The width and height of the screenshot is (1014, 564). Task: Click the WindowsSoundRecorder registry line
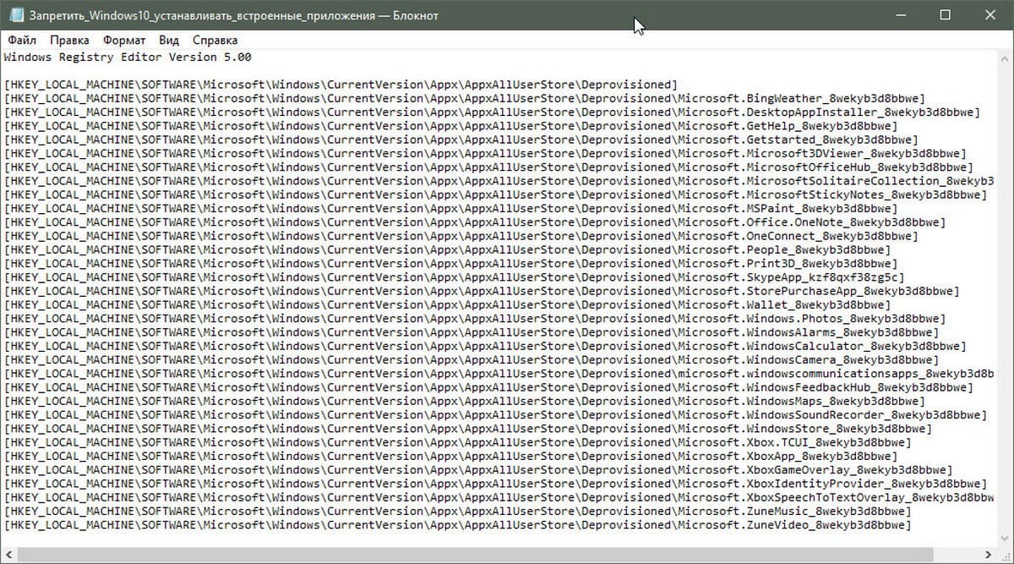pyautogui.click(x=495, y=414)
